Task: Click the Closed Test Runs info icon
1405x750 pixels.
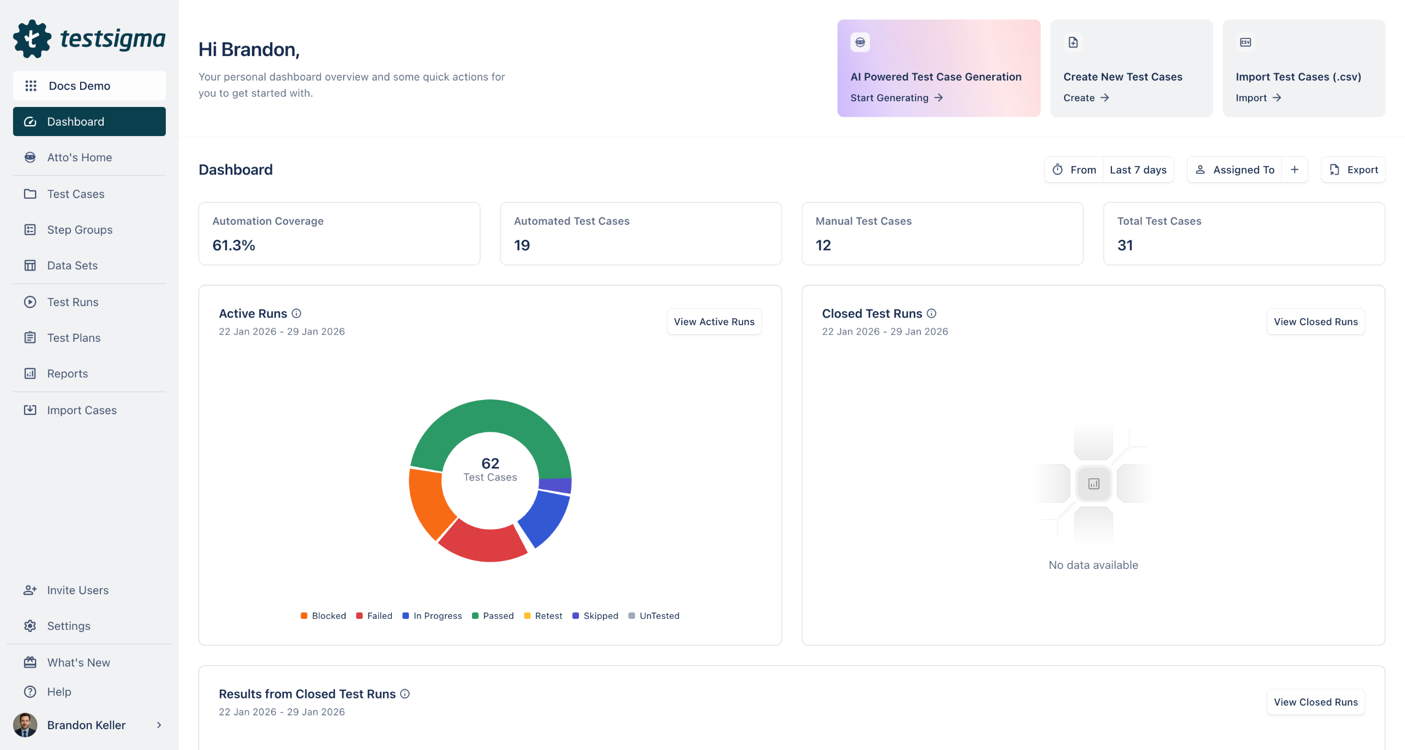Action: [x=931, y=313]
